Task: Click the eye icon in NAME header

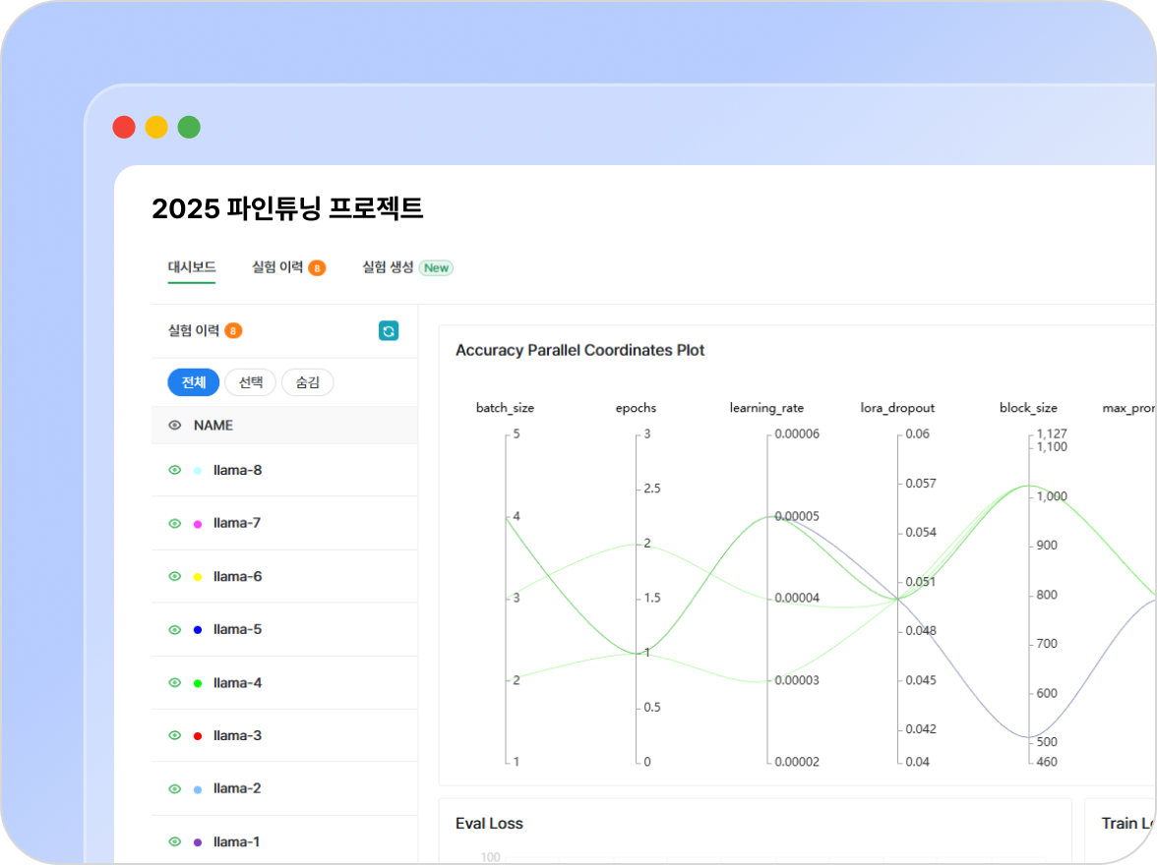Action: pyautogui.click(x=175, y=426)
